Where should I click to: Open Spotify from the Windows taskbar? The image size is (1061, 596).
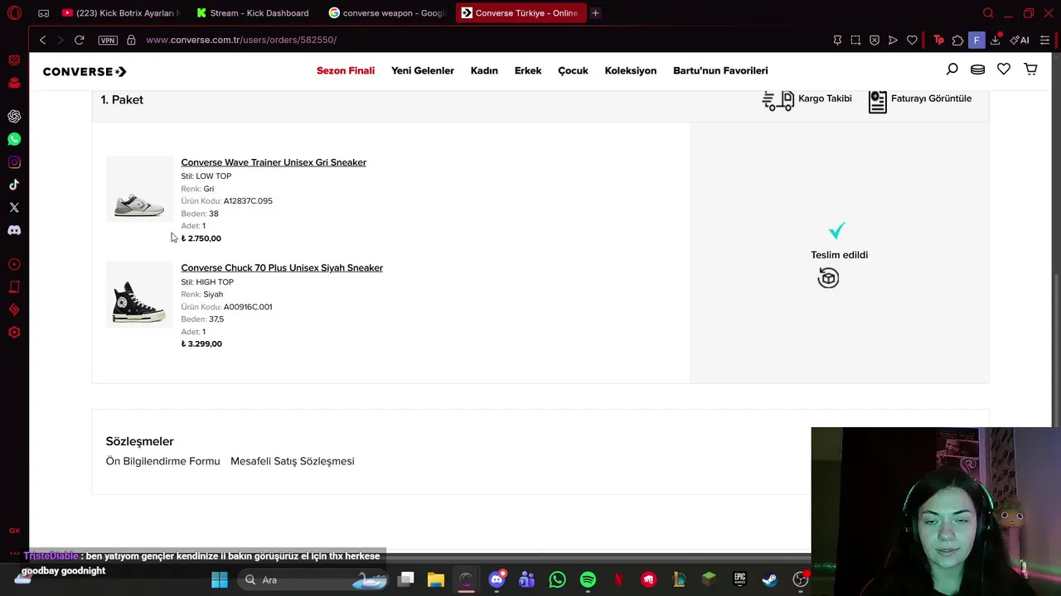tap(588, 579)
